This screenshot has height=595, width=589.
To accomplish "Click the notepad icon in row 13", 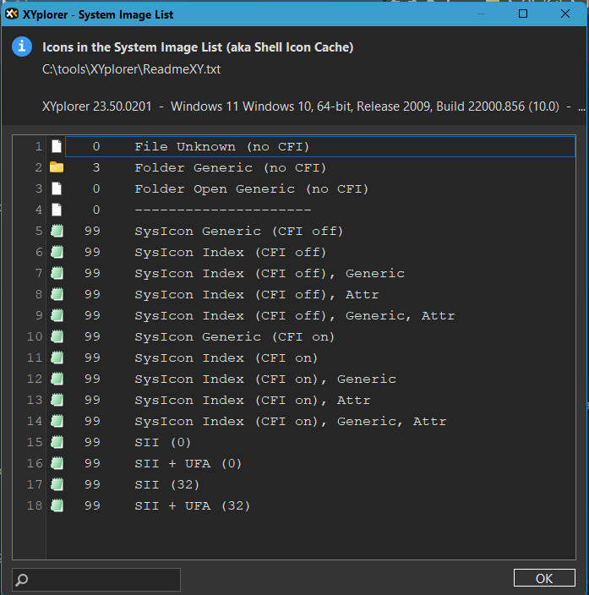I will pyautogui.click(x=57, y=400).
